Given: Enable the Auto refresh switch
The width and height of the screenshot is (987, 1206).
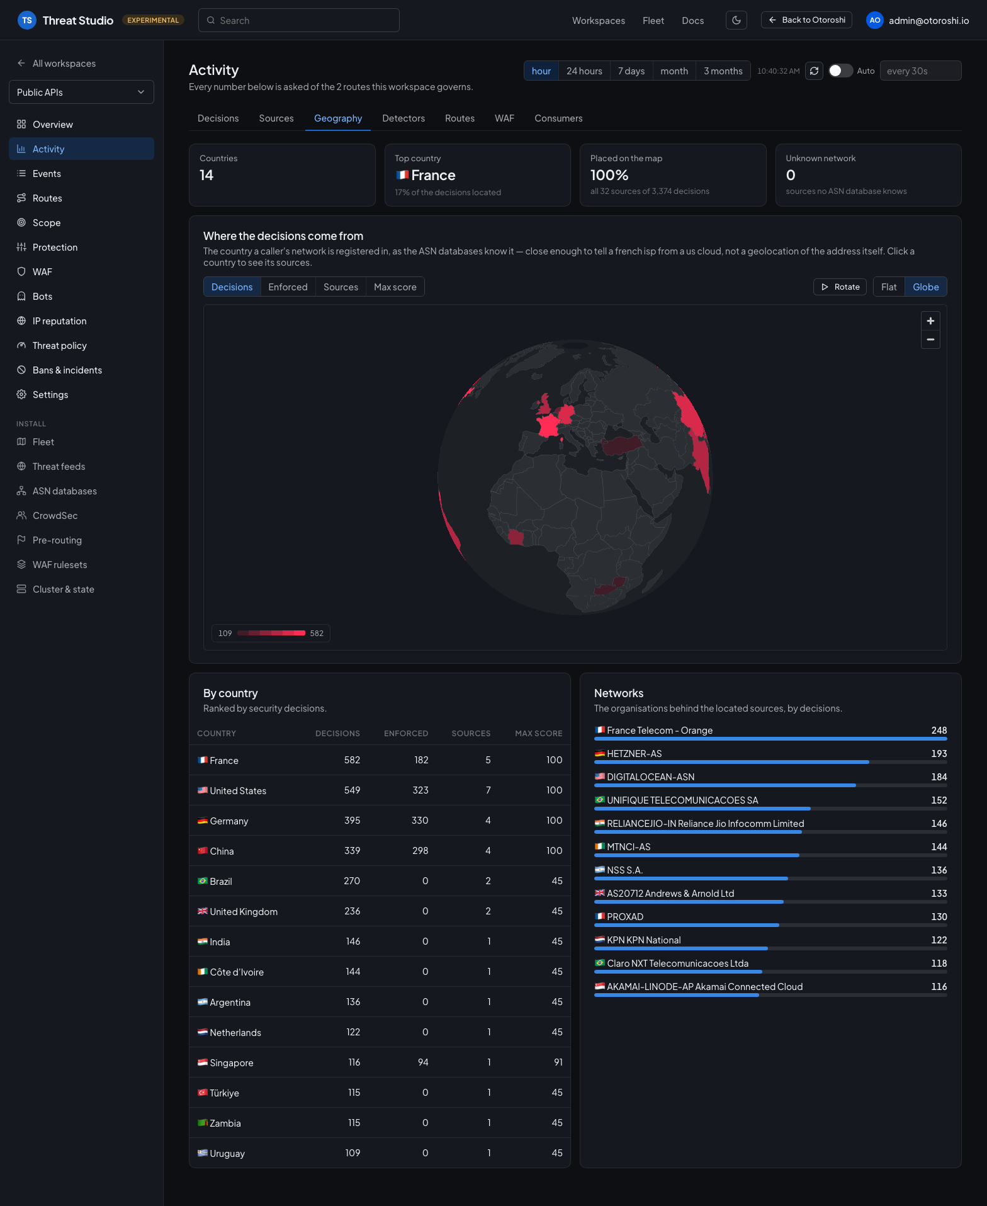Looking at the screenshot, I should 840,71.
